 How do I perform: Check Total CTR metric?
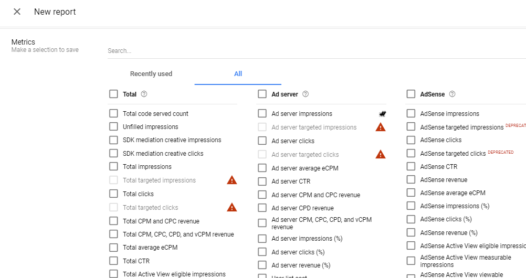(x=113, y=261)
